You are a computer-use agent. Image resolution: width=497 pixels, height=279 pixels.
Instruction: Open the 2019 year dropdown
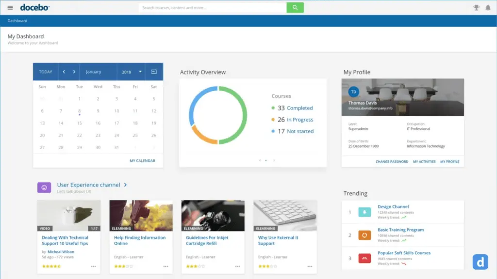(132, 72)
